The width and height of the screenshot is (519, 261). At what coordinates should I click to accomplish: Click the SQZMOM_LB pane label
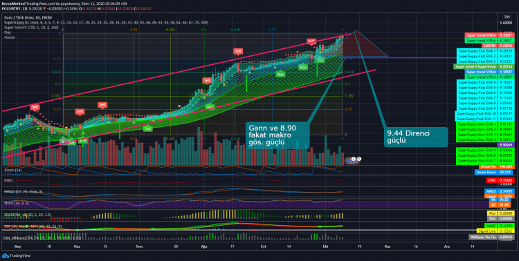(x=28, y=215)
